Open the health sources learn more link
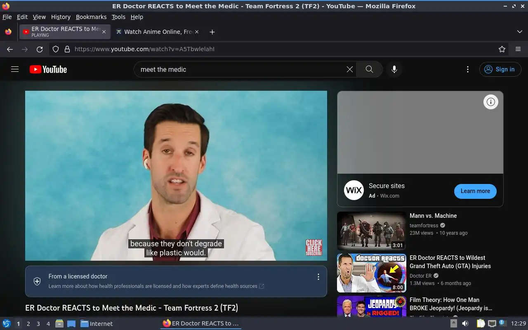 click(156, 286)
